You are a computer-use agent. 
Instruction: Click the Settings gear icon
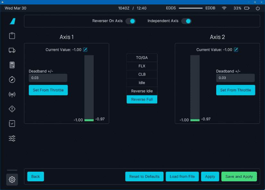(x=12, y=179)
